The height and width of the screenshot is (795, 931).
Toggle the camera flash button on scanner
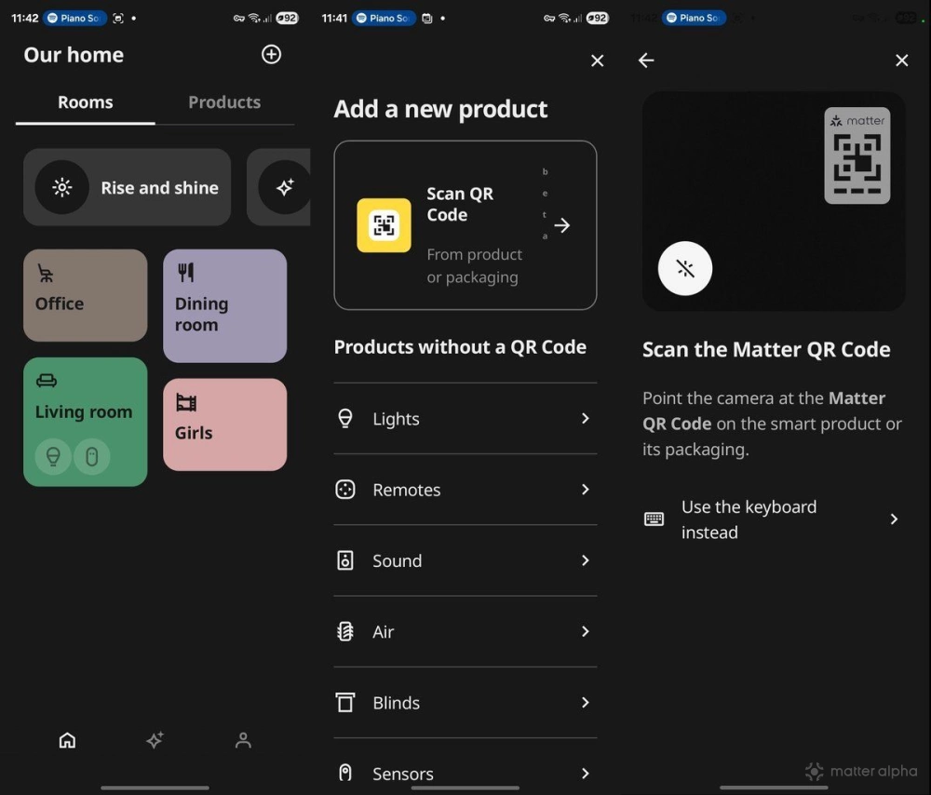[x=685, y=269]
